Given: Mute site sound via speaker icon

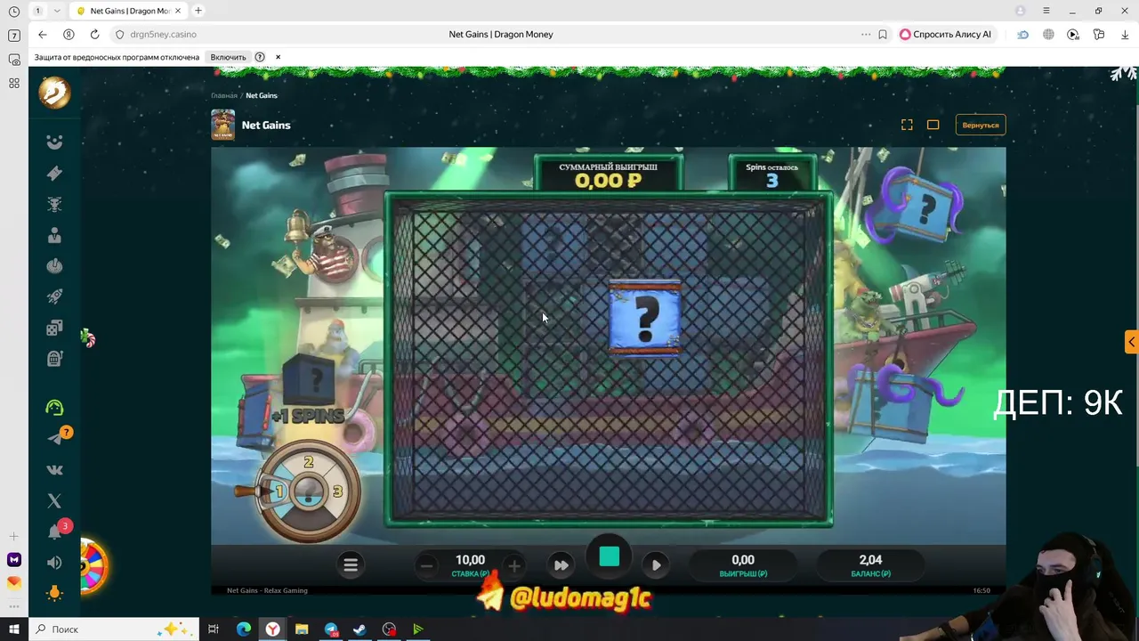Looking at the screenshot, I should coord(54,563).
